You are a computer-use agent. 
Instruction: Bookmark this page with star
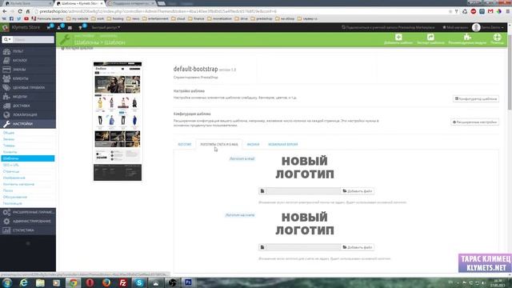pos(450,11)
